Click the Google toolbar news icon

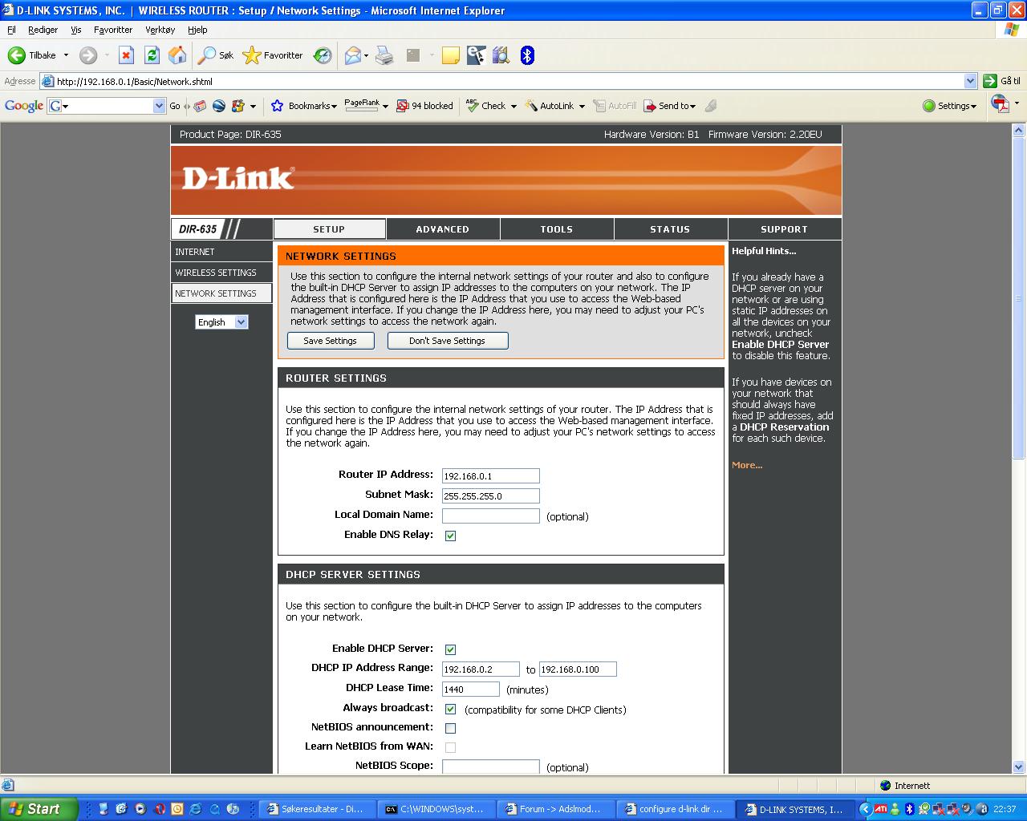point(200,106)
